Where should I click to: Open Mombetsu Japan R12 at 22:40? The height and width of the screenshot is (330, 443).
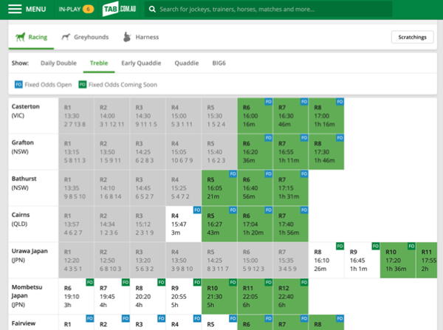point(291,297)
